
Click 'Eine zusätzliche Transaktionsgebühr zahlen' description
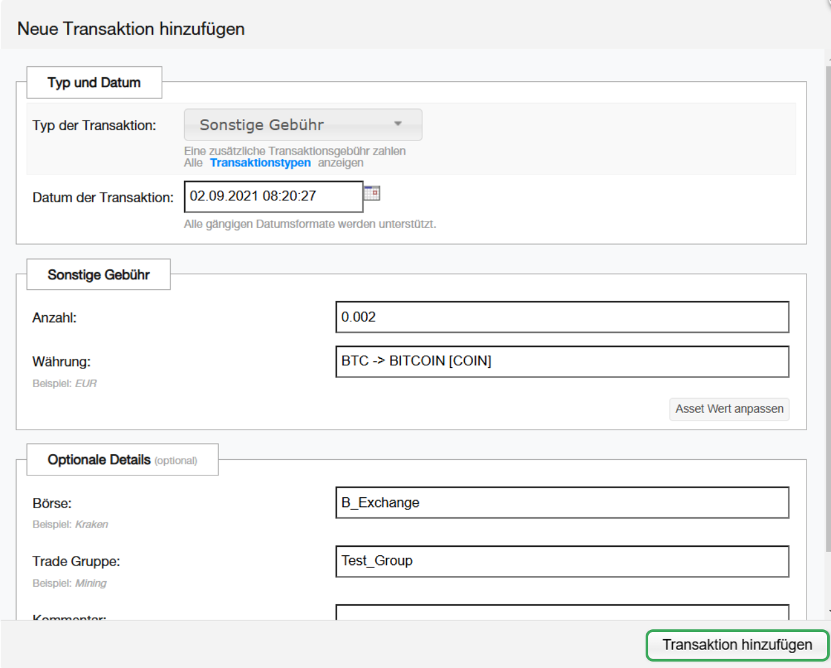[x=295, y=151]
